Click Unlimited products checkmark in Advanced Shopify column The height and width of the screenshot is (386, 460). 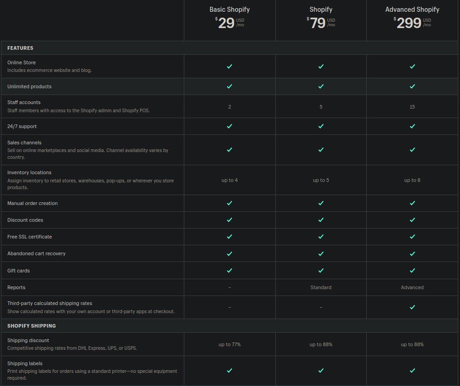(x=412, y=86)
